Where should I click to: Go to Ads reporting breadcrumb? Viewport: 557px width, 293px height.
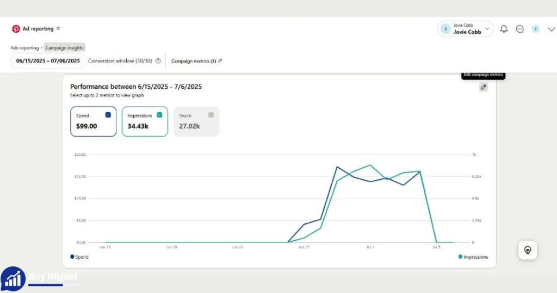point(24,47)
